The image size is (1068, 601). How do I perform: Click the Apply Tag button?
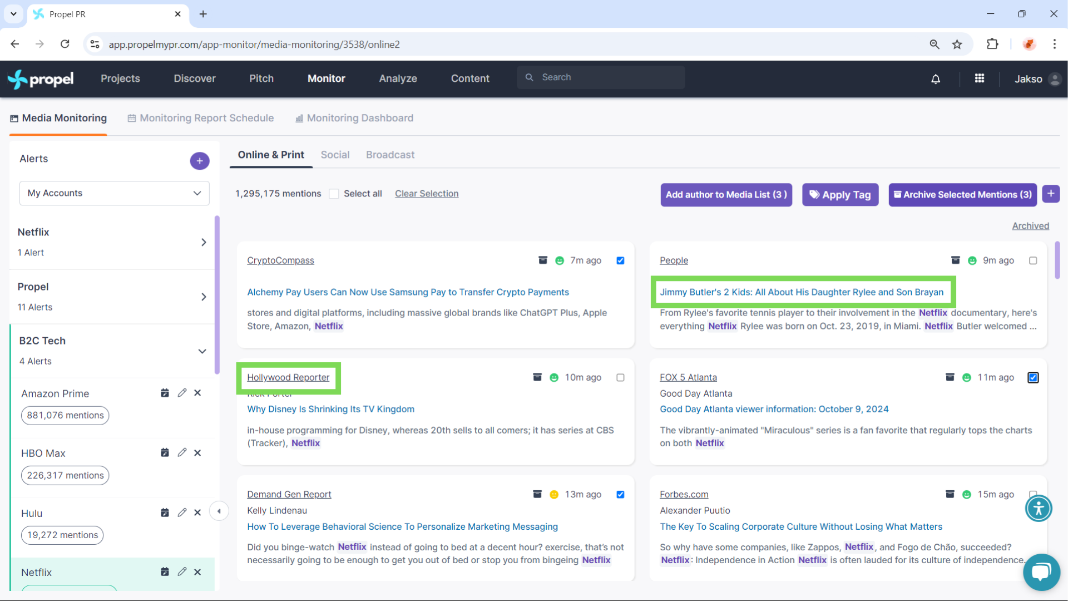(840, 195)
